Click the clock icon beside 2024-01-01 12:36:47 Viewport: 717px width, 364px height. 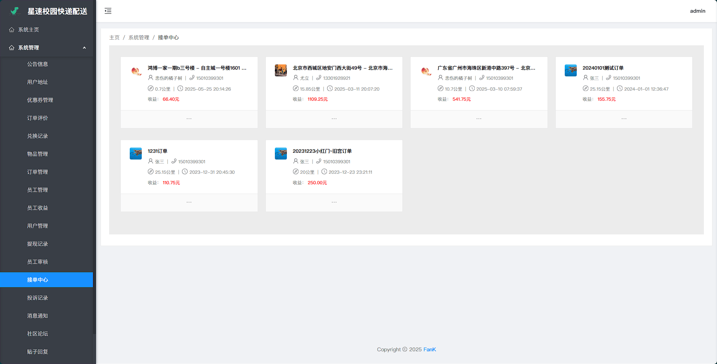619,89
